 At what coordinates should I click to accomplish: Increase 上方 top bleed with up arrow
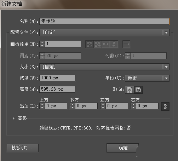42,104
